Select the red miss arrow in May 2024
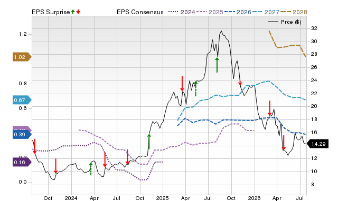Image resolution: width=338 pixels, height=201 pixels. coord(105,159)
